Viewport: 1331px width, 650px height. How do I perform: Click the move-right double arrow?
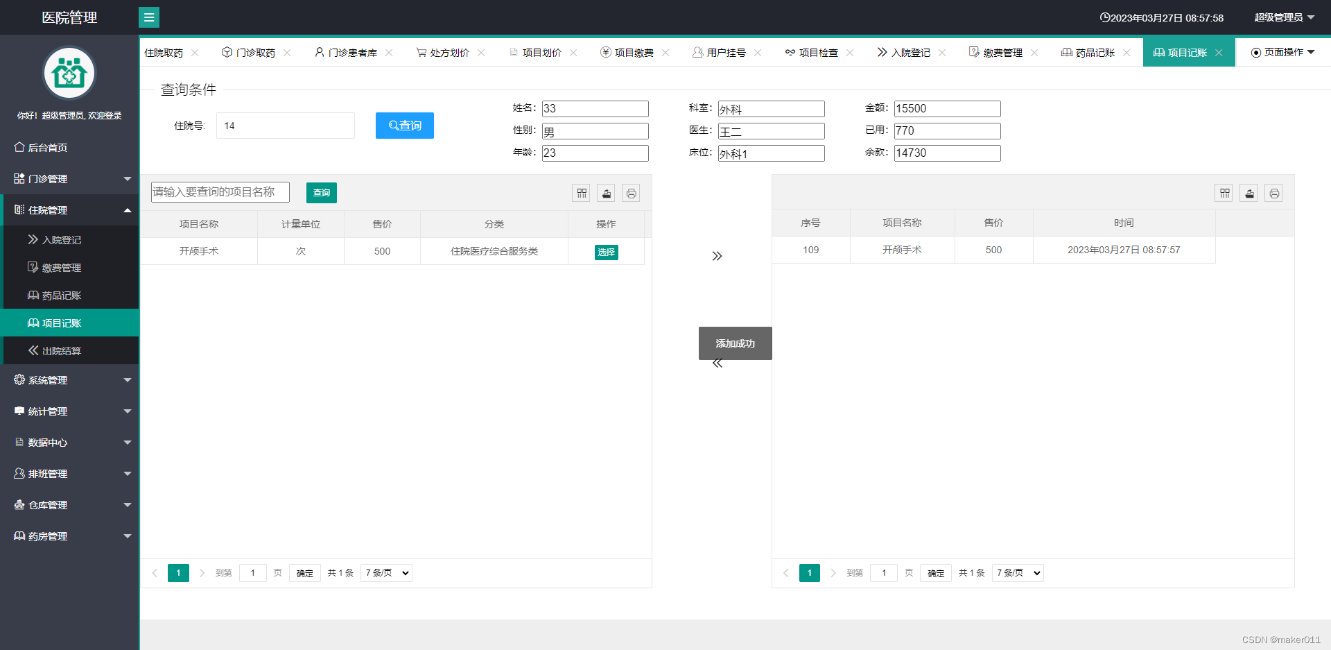click(x=717, y=256)
